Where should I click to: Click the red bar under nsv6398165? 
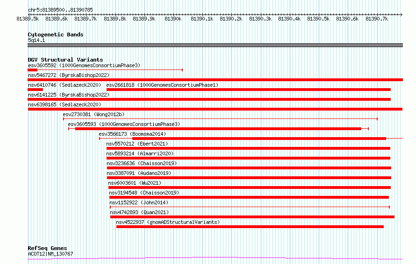coord(215,109)
